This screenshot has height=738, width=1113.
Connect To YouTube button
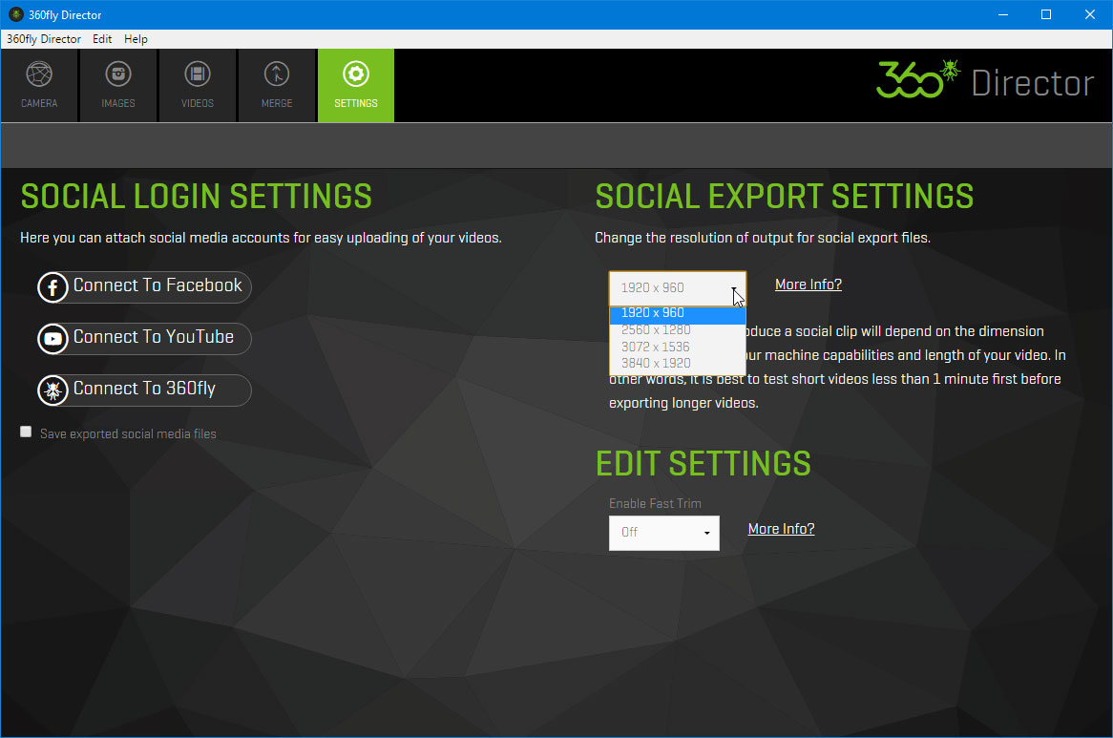145,339
